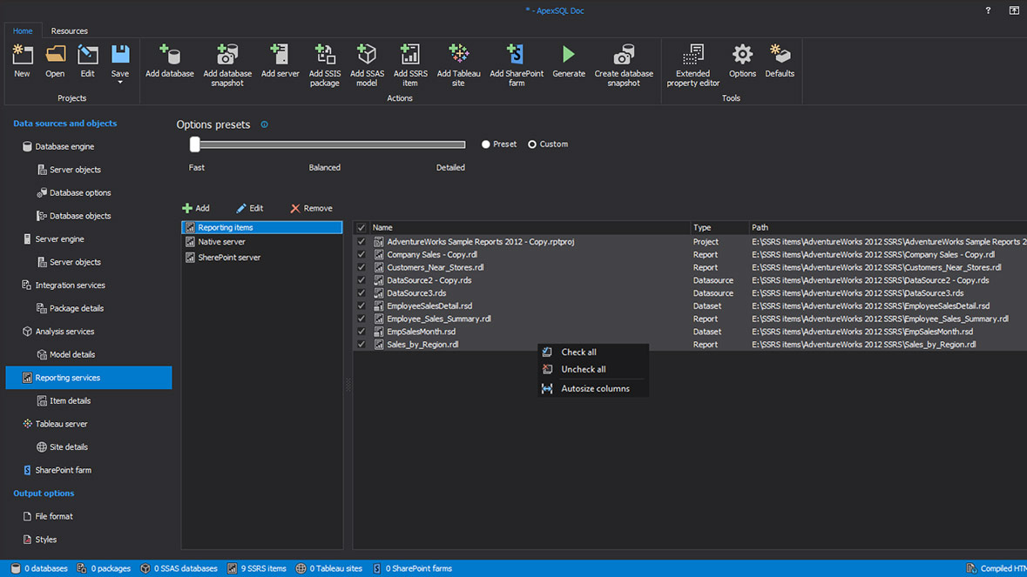The width and height of the screenshot is (1027, 577).
Task: Toggle the header select-all checkbox
Action: tap(361, 228)
